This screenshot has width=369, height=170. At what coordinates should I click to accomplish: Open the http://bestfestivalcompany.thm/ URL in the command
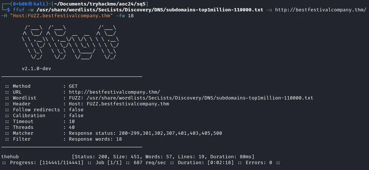point(320,10)
